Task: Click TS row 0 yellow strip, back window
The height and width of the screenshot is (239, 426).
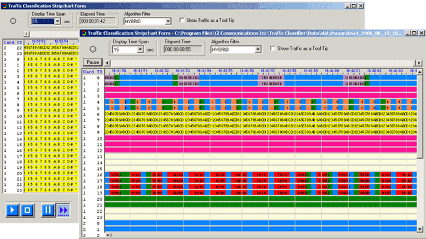Action: (x=51, y=59)
